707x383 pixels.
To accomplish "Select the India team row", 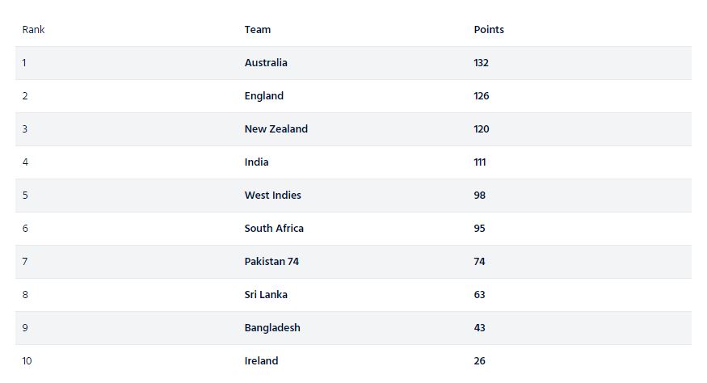I will pos(353,162).
